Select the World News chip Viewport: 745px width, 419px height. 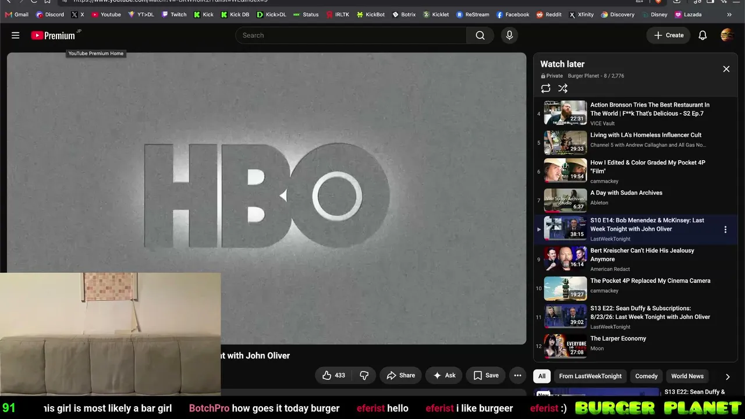click(687, 376)
